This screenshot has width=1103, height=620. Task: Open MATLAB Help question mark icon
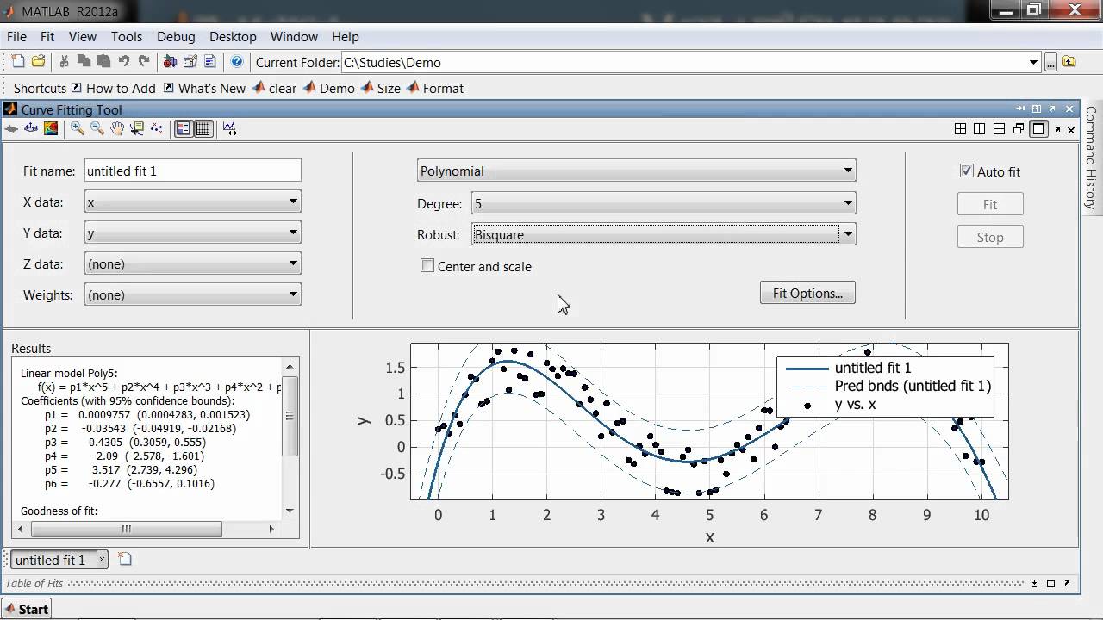pos(237,62)
